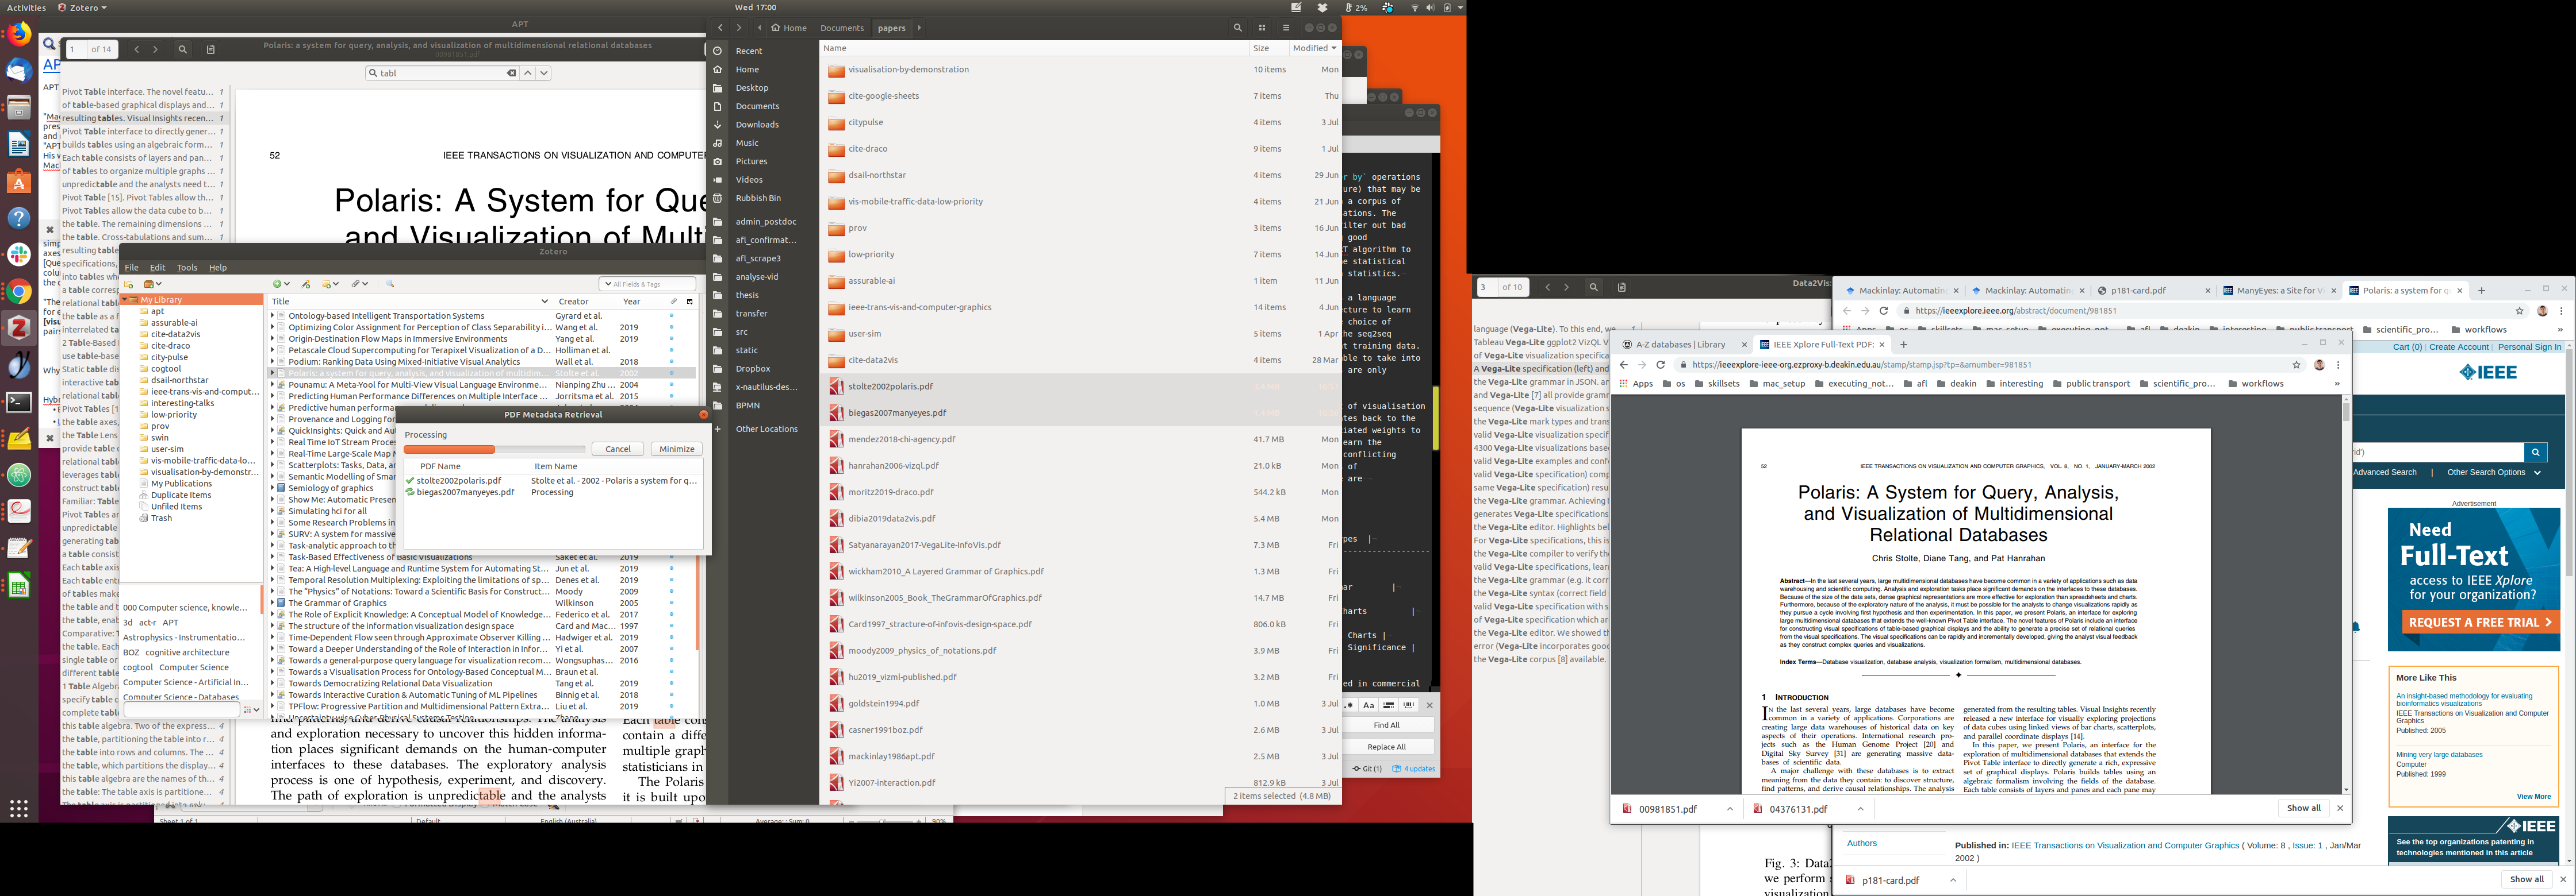Click Zotero's New Collection toolbar icon
The width and height of the screenshot is (2576, 896).
tap(129, 284)
